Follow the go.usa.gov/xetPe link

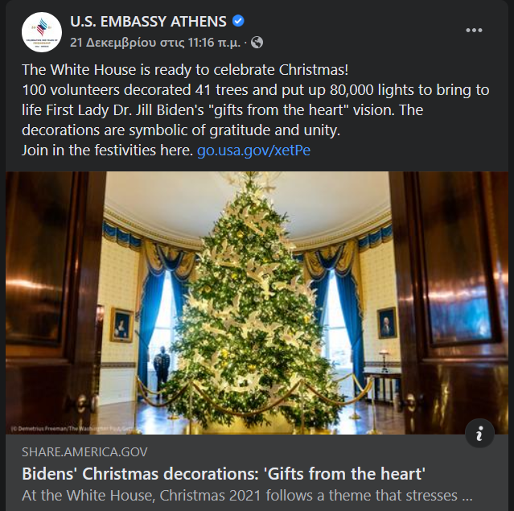point(253,150)
